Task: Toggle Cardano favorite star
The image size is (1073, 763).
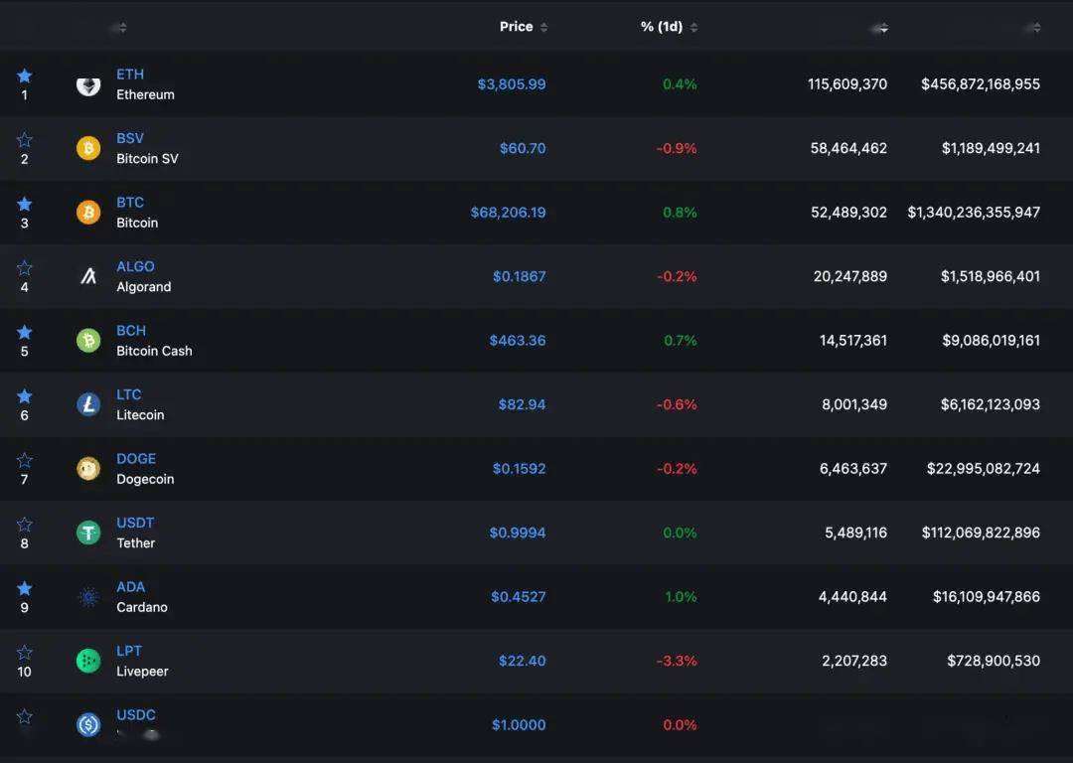Action: [25, 588]
